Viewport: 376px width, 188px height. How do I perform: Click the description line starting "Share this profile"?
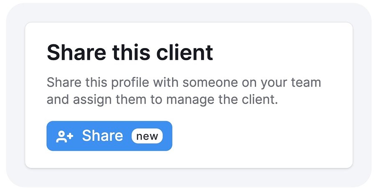[184, 83]
